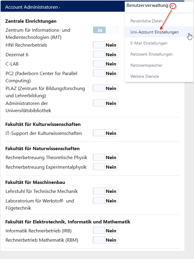Enable Rechnerbetreuung Theoretische Physik toggle
This screenshot has height=259, width=194.
[x=105, y=158]
